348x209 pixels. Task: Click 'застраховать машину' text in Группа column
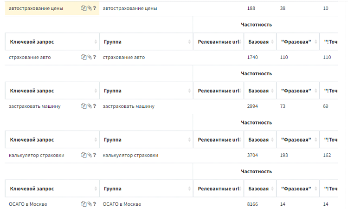click(x=129, y=106)
